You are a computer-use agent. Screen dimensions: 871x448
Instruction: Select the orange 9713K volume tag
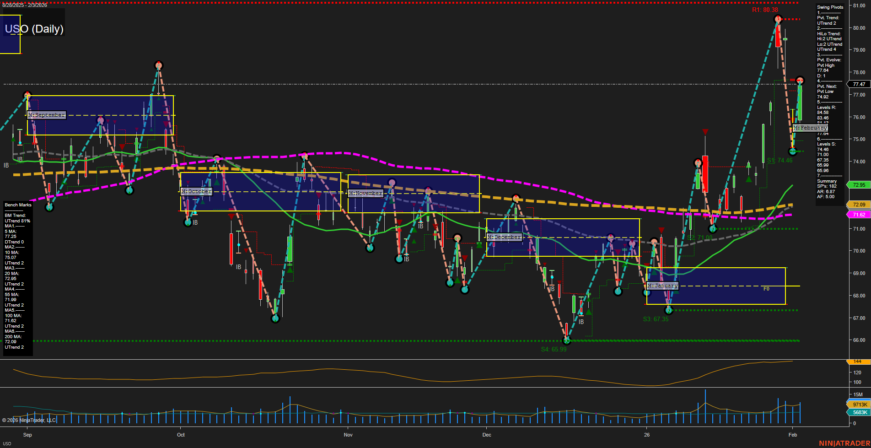coord(860,405)
